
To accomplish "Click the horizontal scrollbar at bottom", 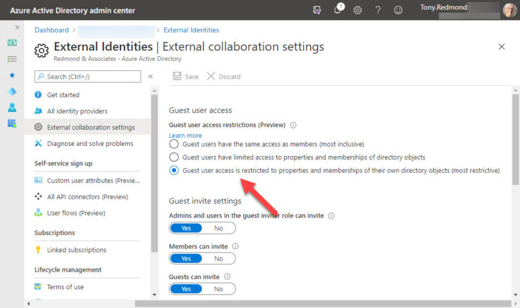I will pyautogui.click(x=323, y=303).
